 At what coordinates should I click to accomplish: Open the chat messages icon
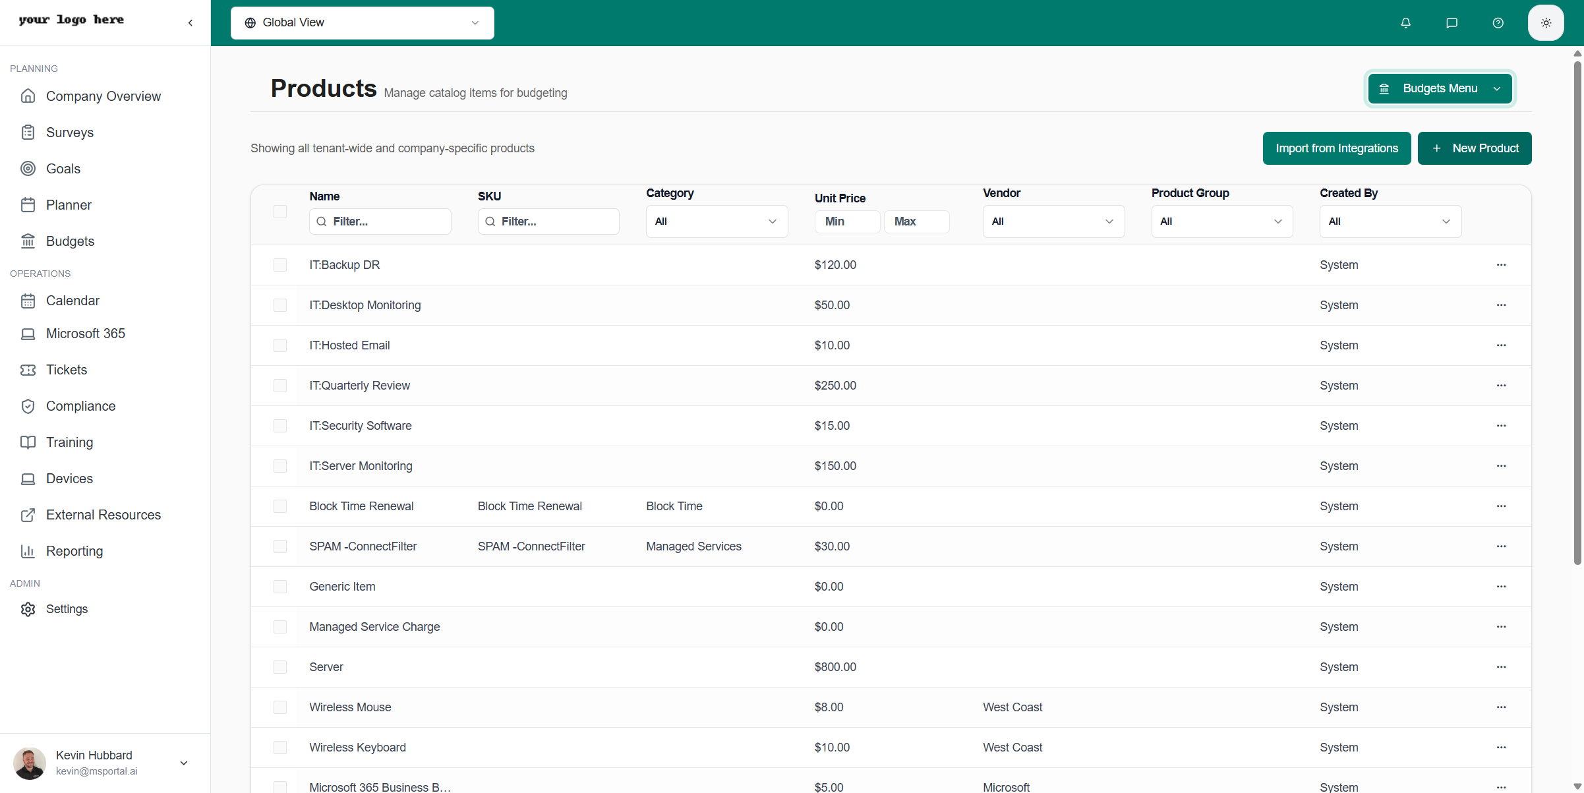(x=1452, y=23)
